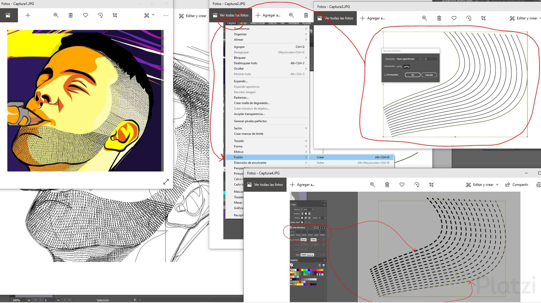Image resolution: width=541 pixels, height=303 pixels.
Task: Favorite the Captura3 photo with the heart
Action: 454,18
